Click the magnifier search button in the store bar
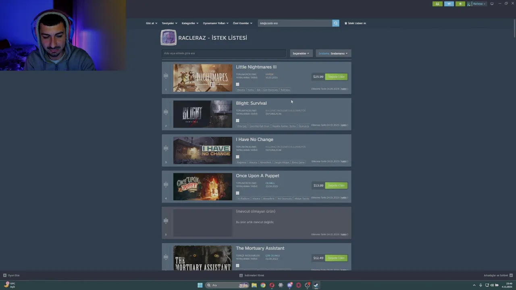Image resolution: width=516 pixels, height=290 pixels. pos(335,23)
